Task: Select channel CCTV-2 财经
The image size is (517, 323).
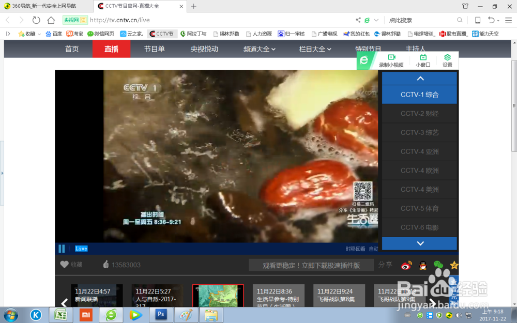Action: 419,114
